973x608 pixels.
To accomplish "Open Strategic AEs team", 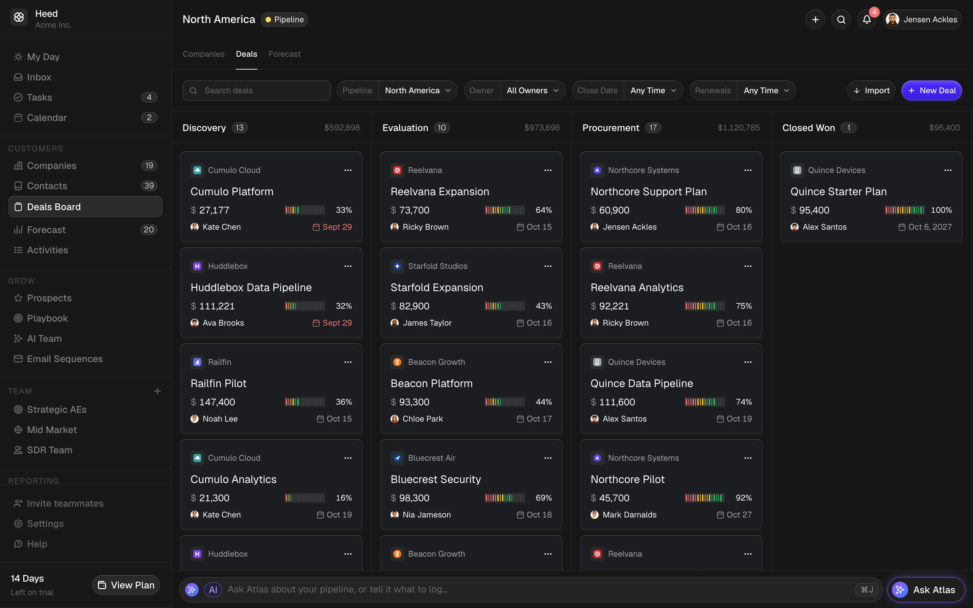I will pyautogui.click(x=85, y=409).
